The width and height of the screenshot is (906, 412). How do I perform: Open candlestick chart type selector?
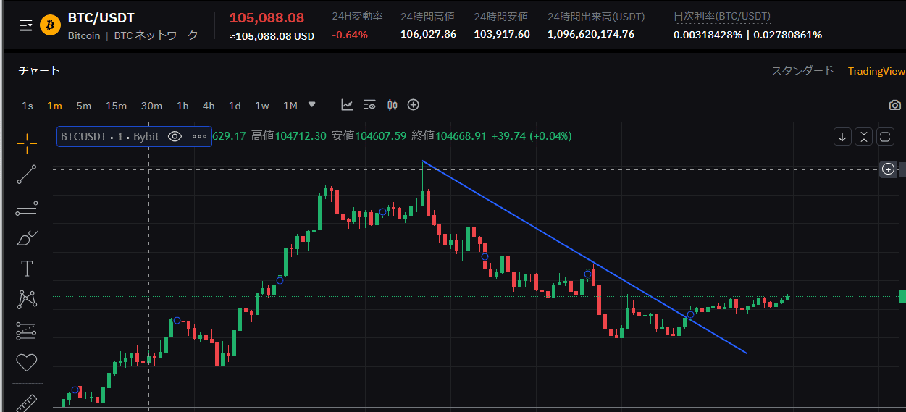pyautogui.click(x=393, y=105)
